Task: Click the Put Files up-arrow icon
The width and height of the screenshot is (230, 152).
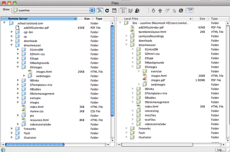Action: [160, 10]
